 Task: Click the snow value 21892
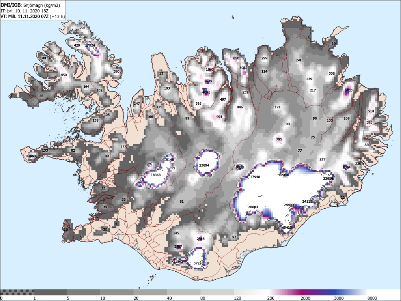(178, 262)
